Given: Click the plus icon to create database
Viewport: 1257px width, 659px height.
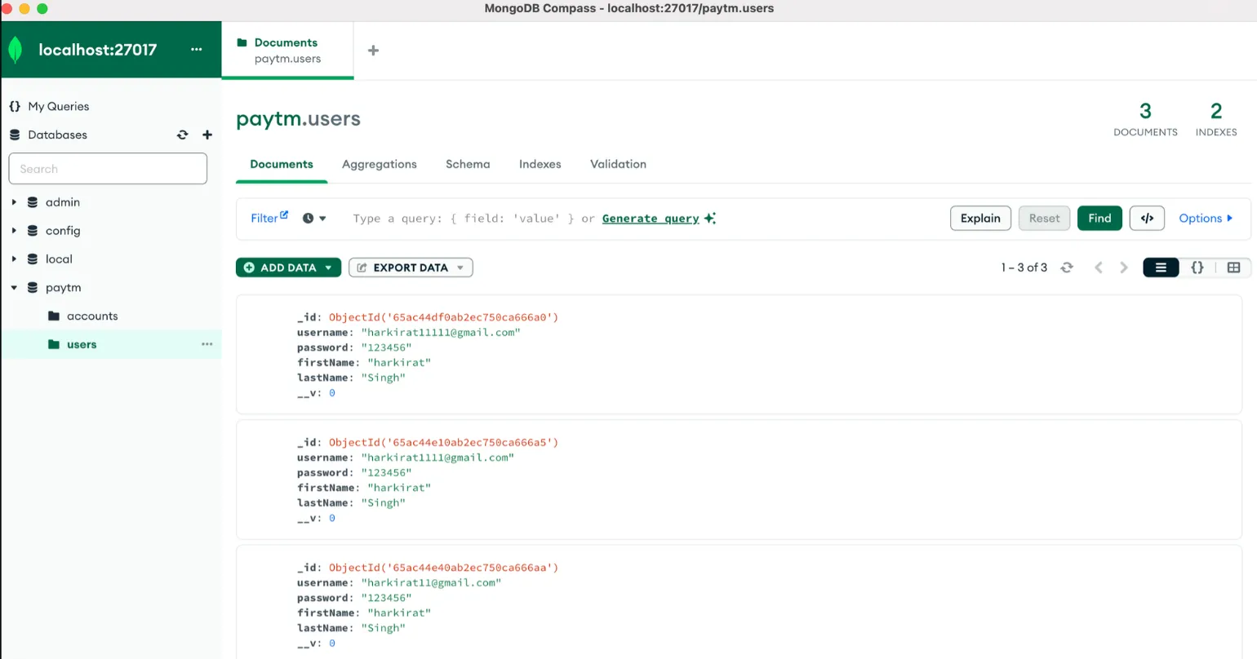Looking at the screenshot, I should (207, 135).
